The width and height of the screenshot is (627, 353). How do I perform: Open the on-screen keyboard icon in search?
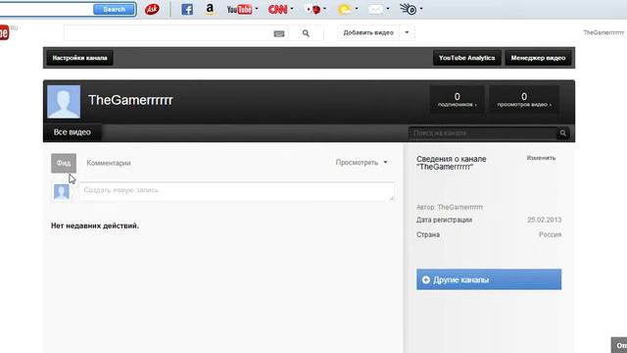pyautogui.click(x=278, y=33)
